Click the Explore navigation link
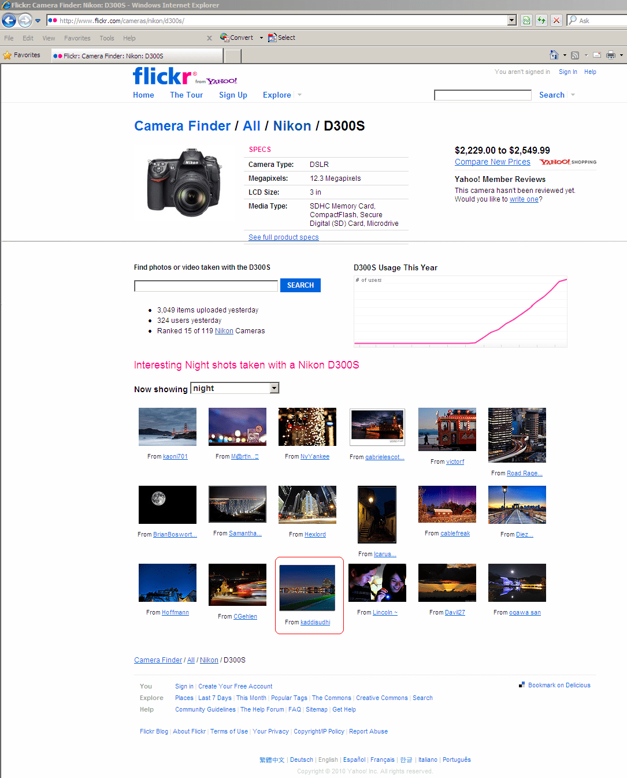Screen dimensions: 627x778 pos(277,95)
